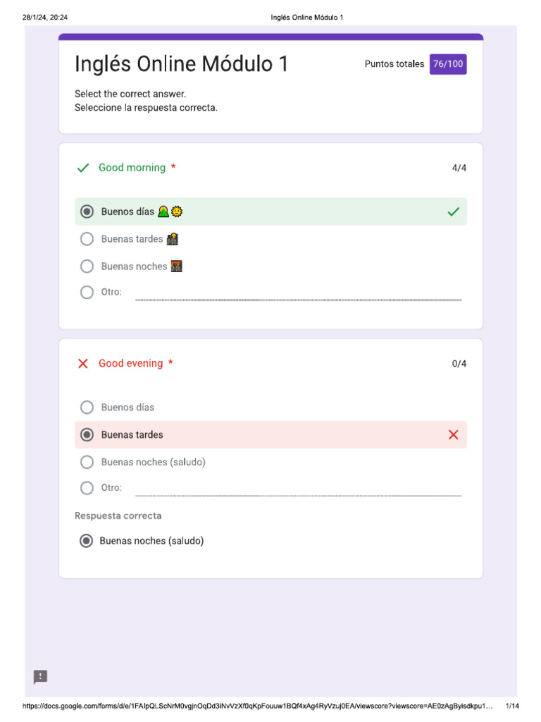Click red X on Buenas tardes answer row
This screenshot has height=722, width=541.
click(453, 435)
